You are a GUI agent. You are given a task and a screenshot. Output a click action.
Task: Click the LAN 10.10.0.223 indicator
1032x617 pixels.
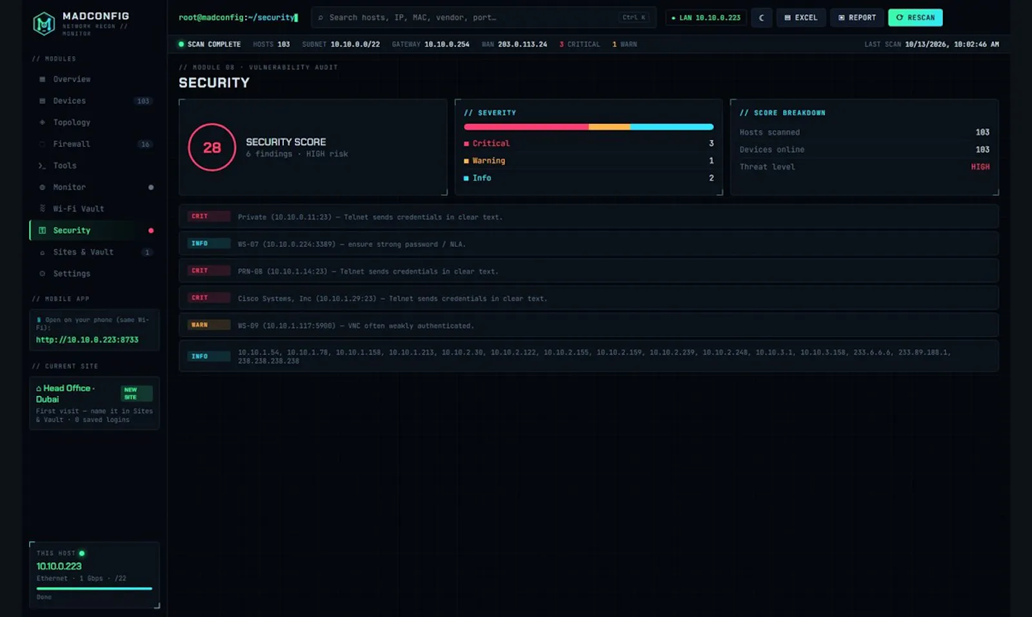pyautogui.click(x=706, y=18)
